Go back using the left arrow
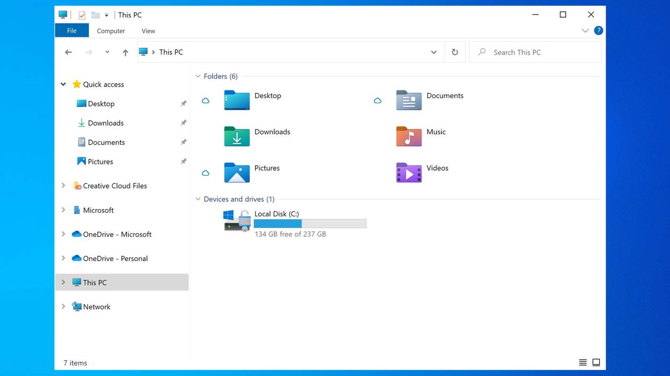The image size is (670, 376). [x=68, y=52]
